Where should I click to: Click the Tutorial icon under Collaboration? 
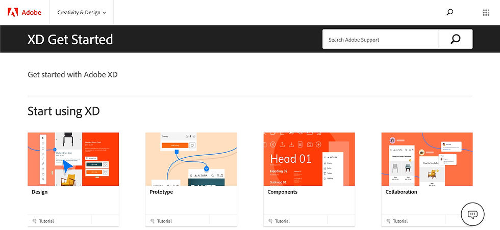(x=388, y=221)
